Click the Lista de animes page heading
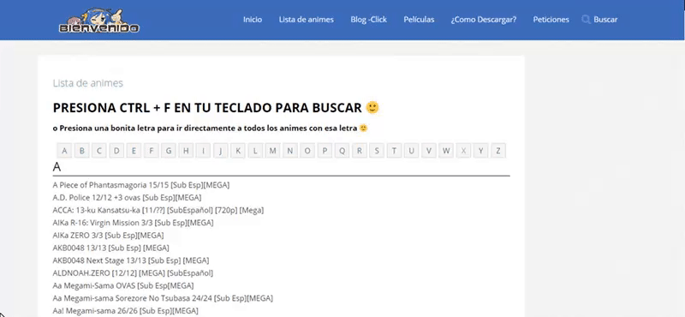Image resolution: width=685 pixels, height=317 pixels. pos(88,83)
